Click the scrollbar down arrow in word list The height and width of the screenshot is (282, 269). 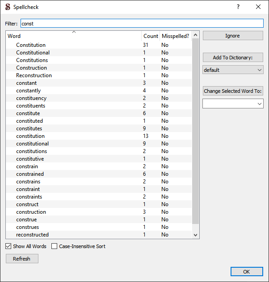point(195,235)
